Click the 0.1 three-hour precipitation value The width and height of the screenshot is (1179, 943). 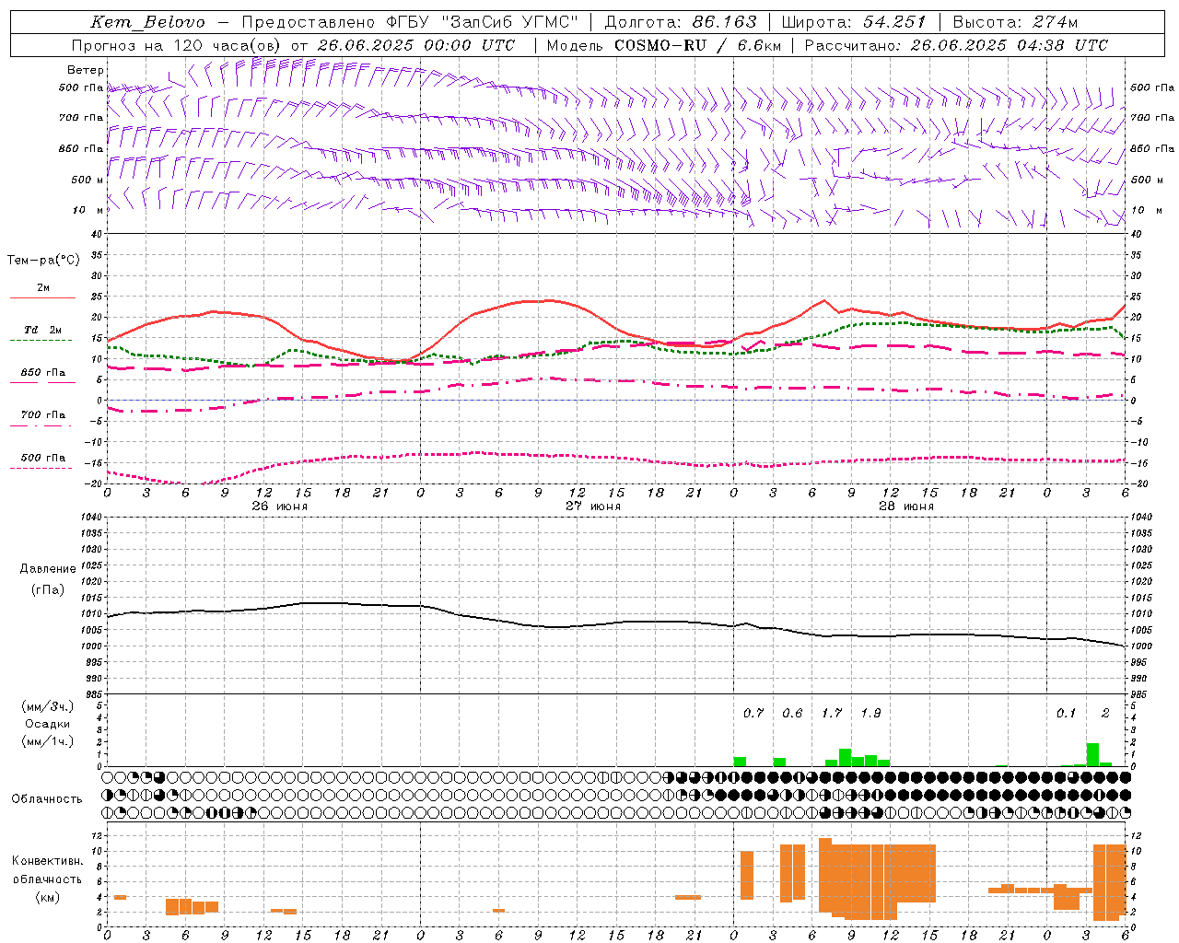(1066, 713)
